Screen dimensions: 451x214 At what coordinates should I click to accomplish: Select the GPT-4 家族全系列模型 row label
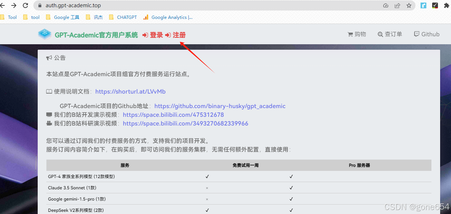tap(81, 176)
